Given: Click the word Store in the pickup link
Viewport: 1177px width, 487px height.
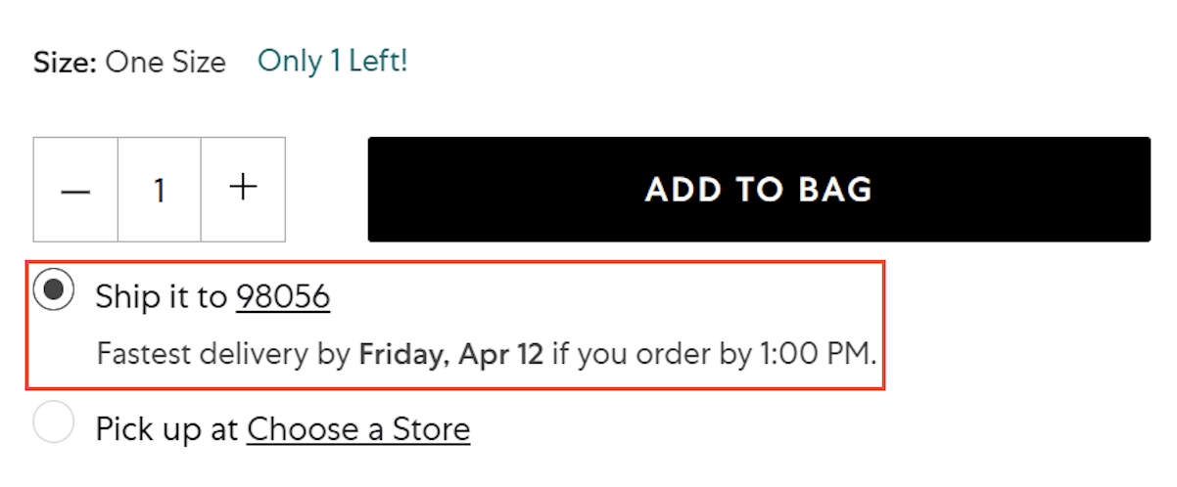Looking at the screenshot, I should coord(431,429).
